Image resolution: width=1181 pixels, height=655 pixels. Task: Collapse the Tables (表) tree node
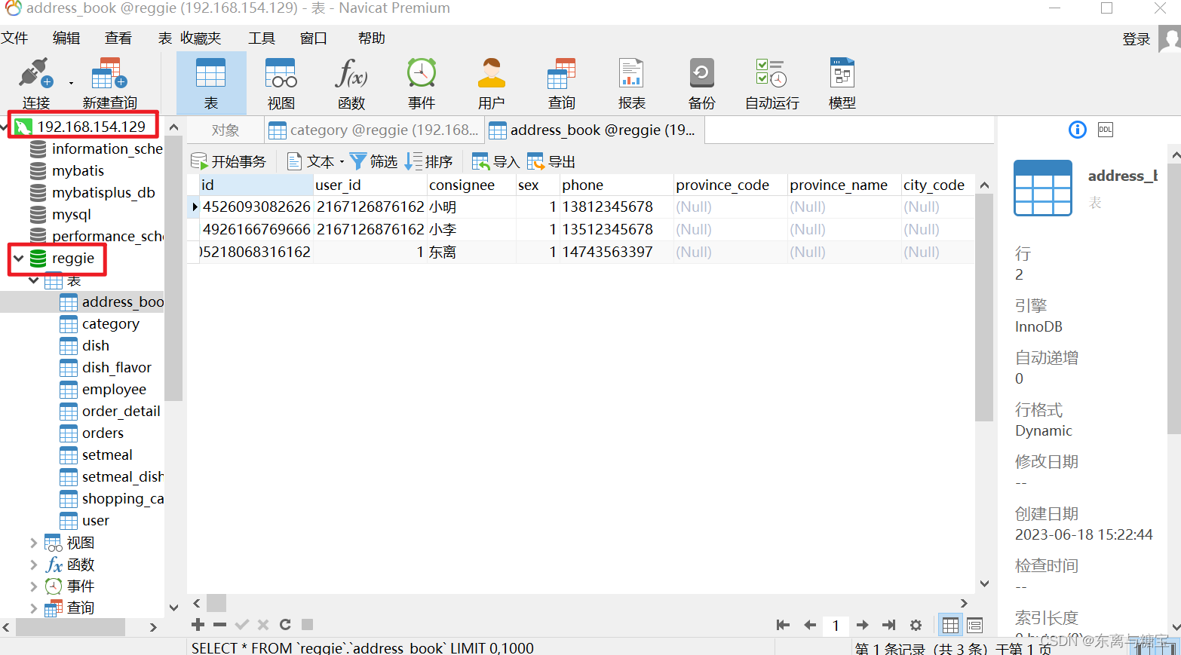(x=34, y=280)
